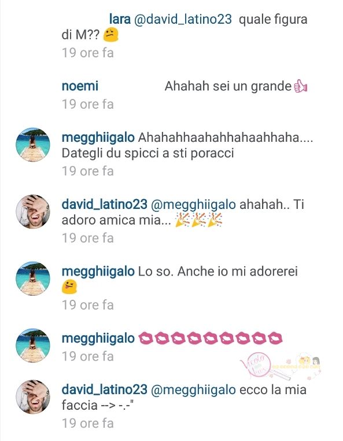Viewport: 343px width, 441px height.
Task: Tap david_latino23 avatar on 'ecco la mia faccia' comment
Action: tap(33, 397)
